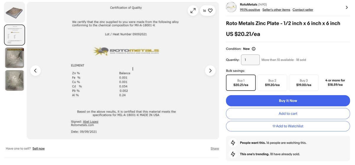
Task: Select third zinc plate thumbnail
Action: coord(14,58)
